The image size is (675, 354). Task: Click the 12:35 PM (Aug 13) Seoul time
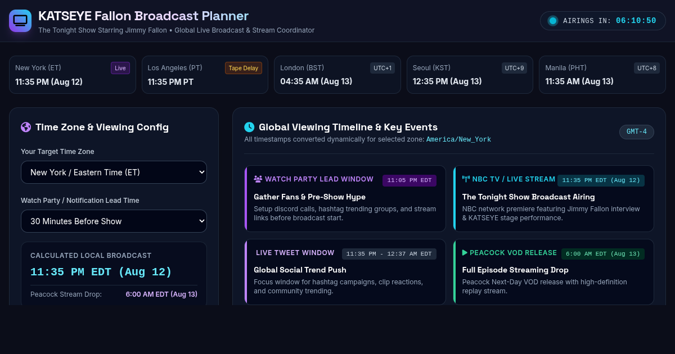point(447,81)
